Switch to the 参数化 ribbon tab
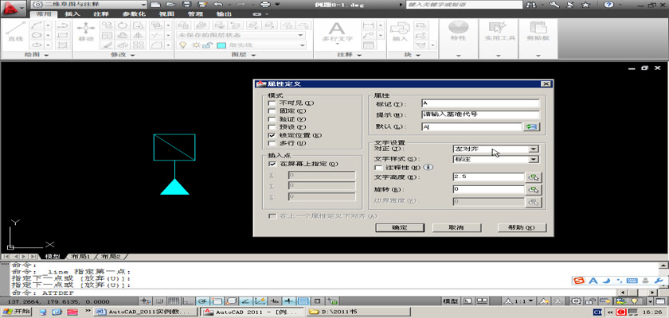Image resolution: width=669 pixels, height=318 pixels. click(134, 14)
